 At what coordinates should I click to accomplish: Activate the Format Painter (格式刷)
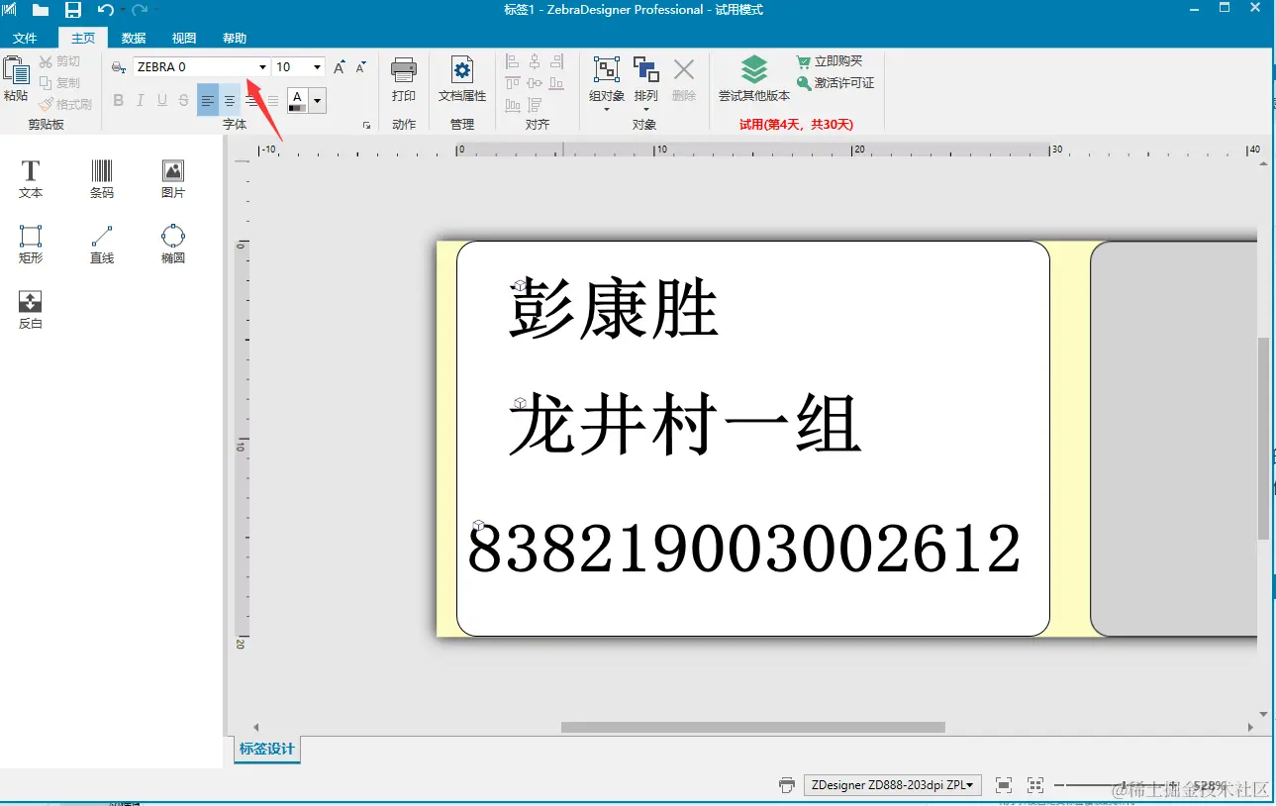pos(65,104)
